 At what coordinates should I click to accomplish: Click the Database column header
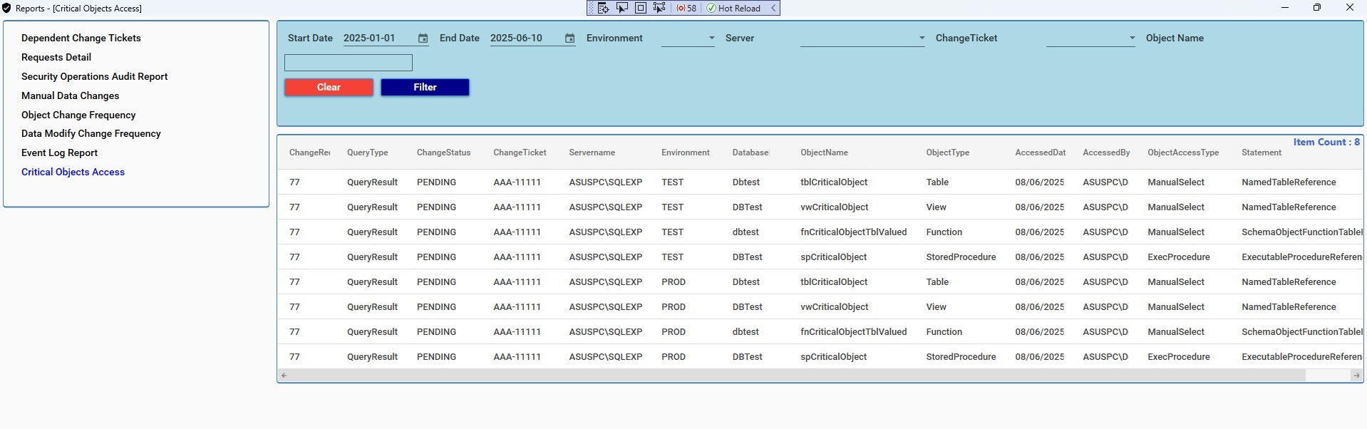[750, 153]
